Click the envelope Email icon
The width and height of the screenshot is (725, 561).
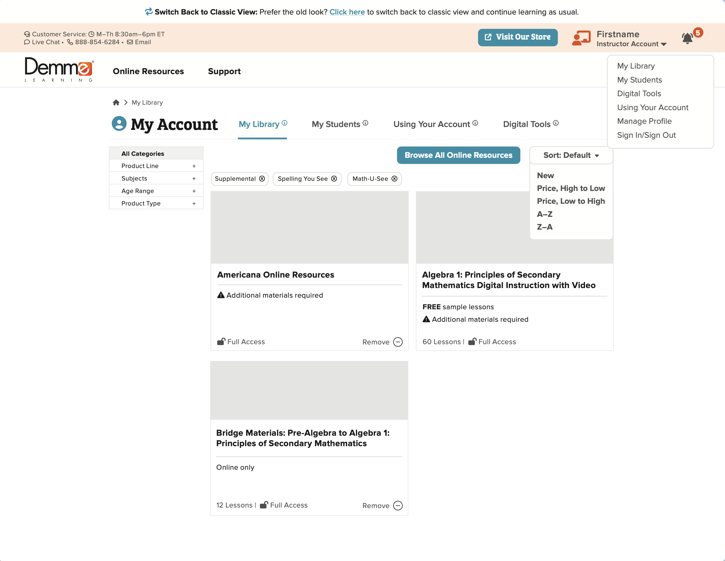click(130, 42)
